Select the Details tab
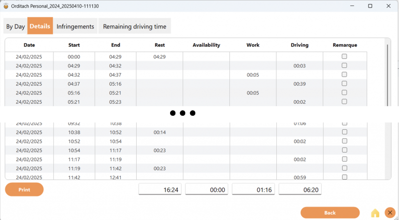This screenshot has width=399, height=220. point(40,26)
